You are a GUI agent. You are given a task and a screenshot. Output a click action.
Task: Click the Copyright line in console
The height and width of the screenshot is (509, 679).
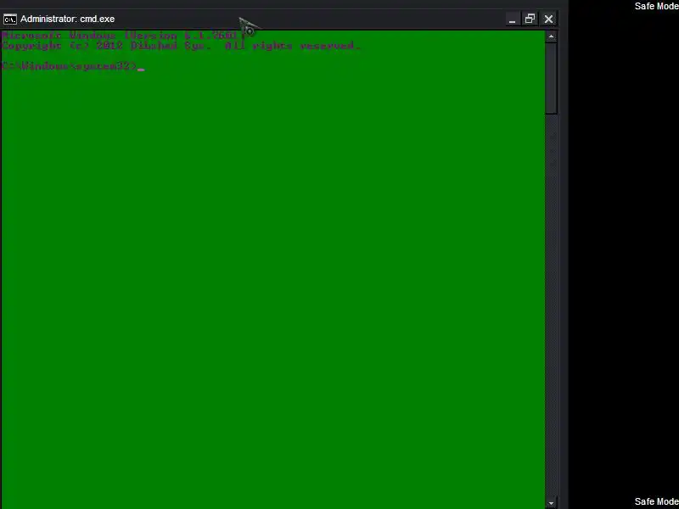(x=181, y=46)
